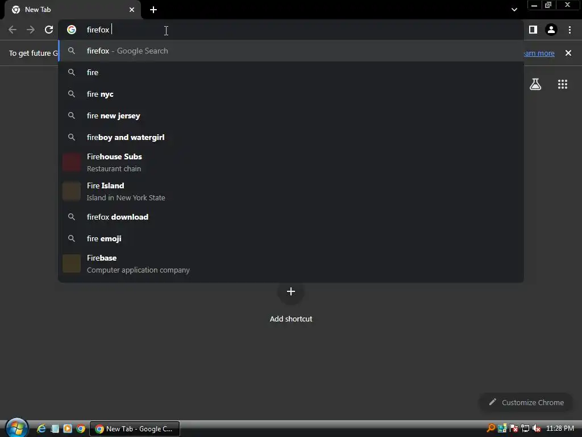
Task: Click the browser Back arrow
Action: 13,30
